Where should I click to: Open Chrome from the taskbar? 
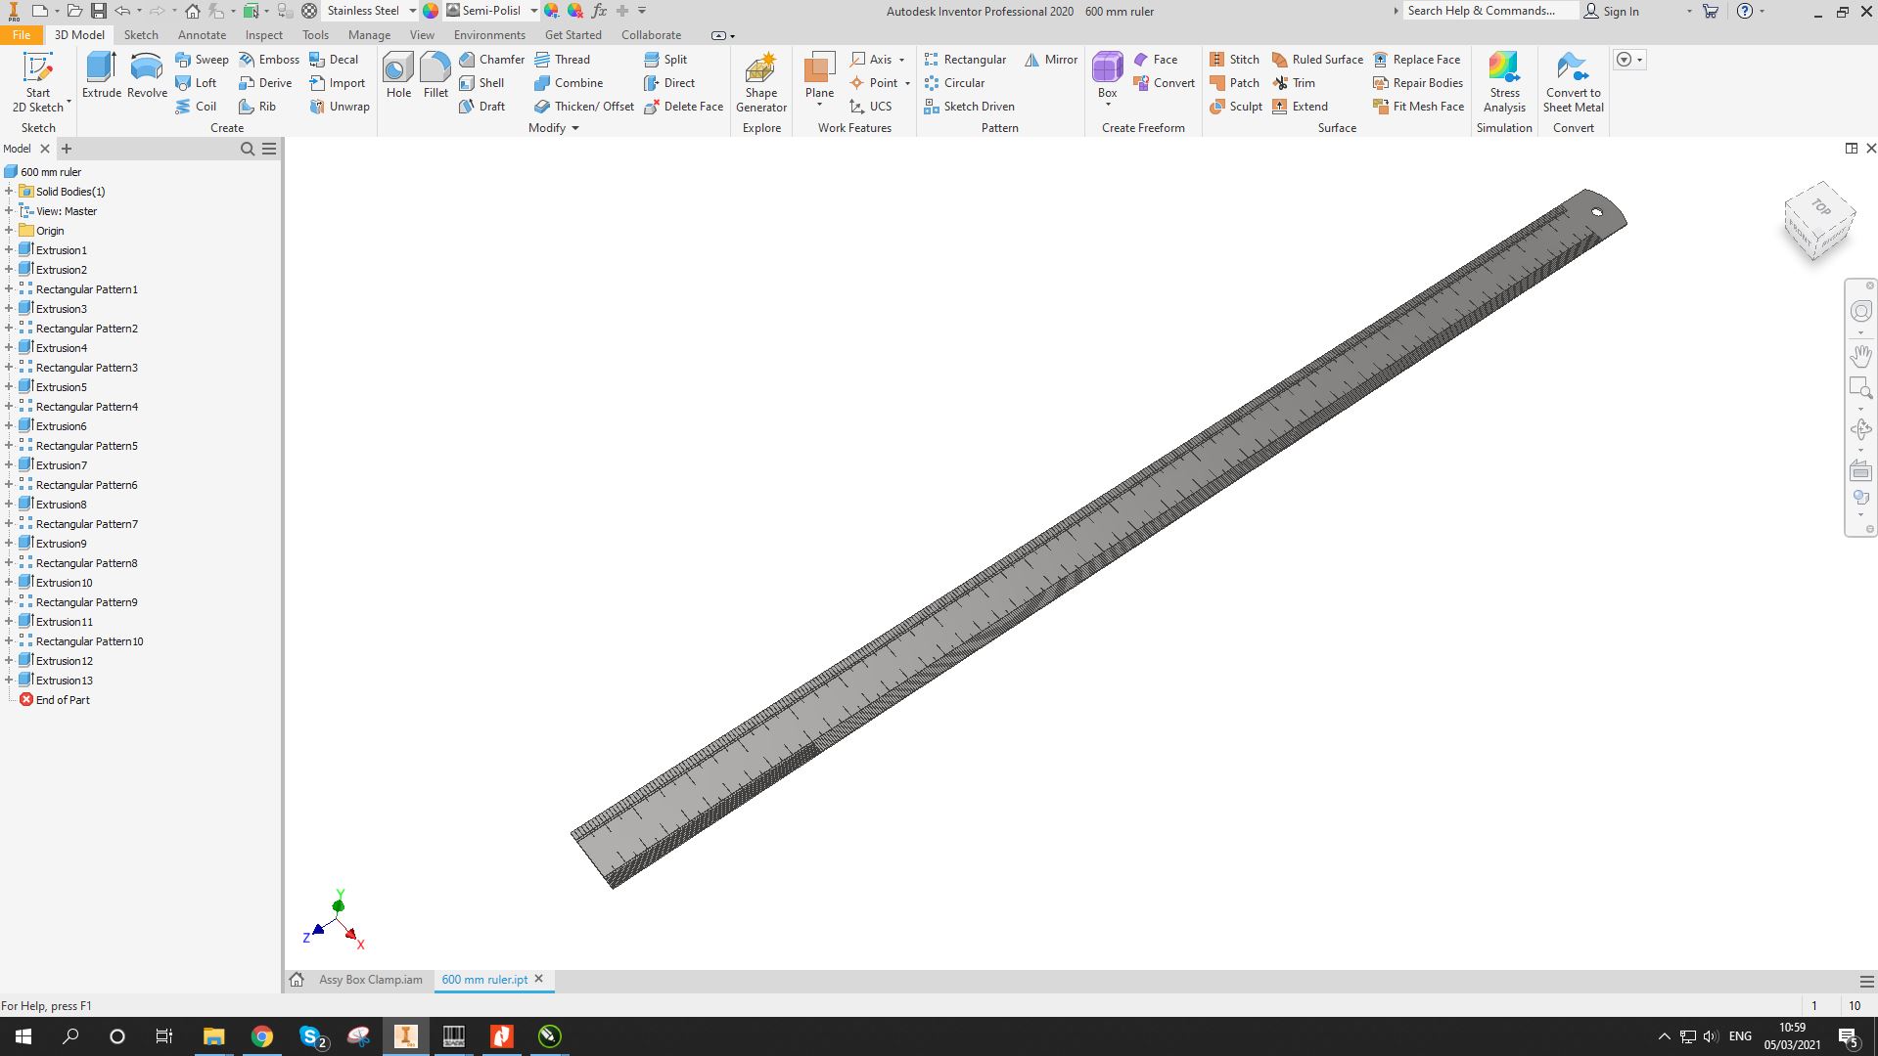[261, 1036]
